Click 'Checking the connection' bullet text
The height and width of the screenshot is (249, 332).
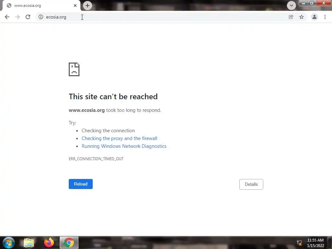pos(108,131)
